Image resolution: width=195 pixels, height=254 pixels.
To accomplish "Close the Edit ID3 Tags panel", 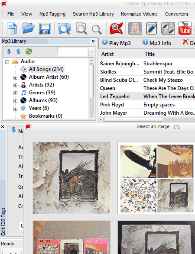I will [x=3, y=126].
